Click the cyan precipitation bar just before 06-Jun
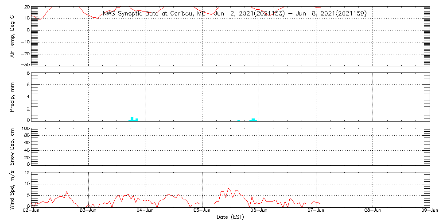The width and height of the screenshot is (443, 221). click(x=253, y=119)
